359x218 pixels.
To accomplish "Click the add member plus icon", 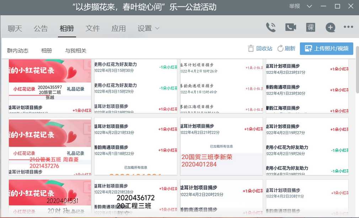I will point(330,28).
